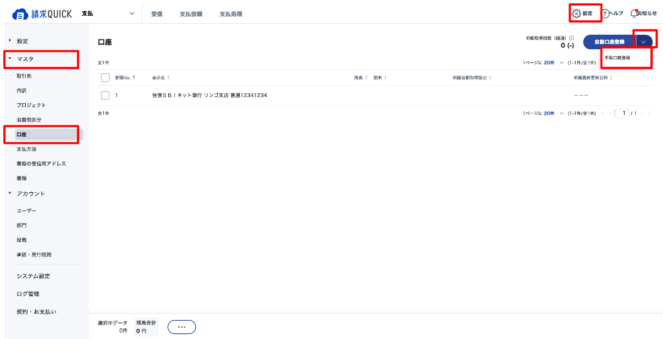Open 役職 in the sidebar
663x339 pixels.
tap(21, 239)
